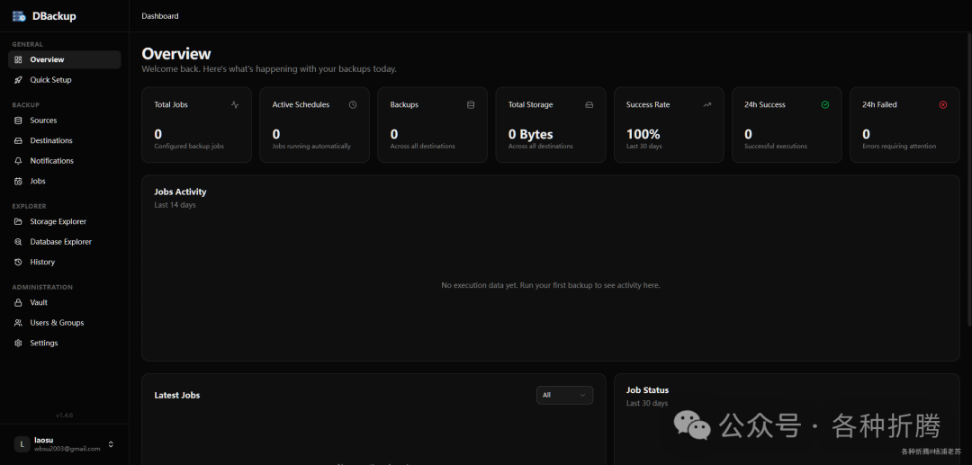972x465 pixels.
Task: Click "Errors requiring attention" text
Action: [x=899, y=147]
